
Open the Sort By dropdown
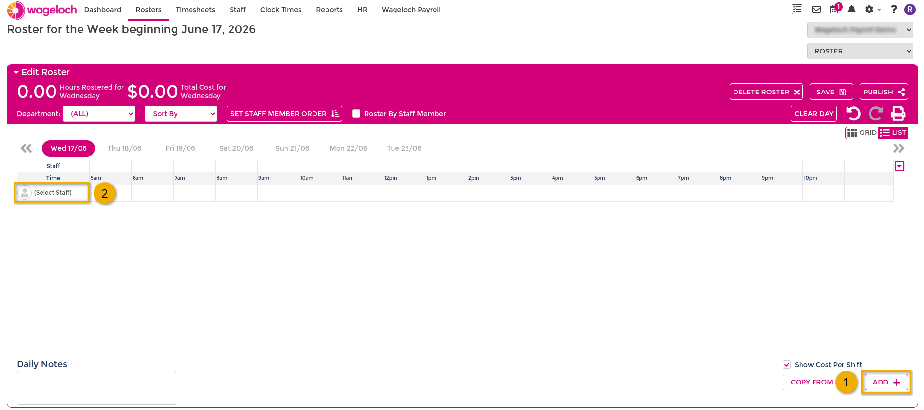tap(181, 114)
